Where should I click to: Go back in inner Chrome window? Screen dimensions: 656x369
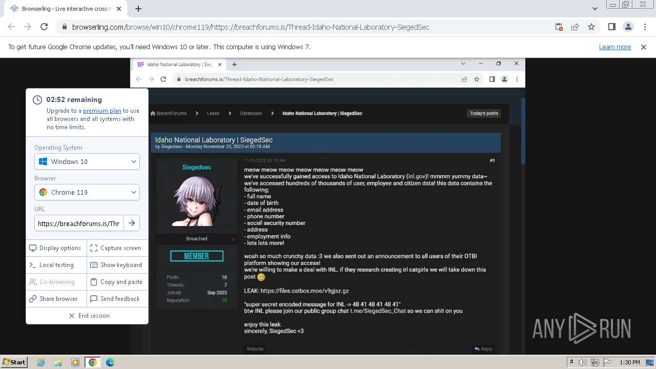click(138, 79)
